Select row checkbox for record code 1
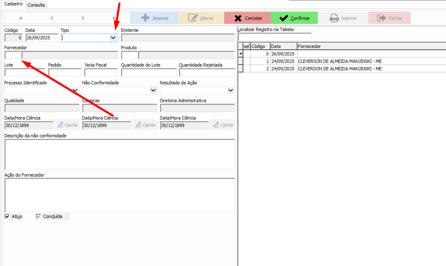This screenshot has height=266, width=446. [x=247, y=61]
